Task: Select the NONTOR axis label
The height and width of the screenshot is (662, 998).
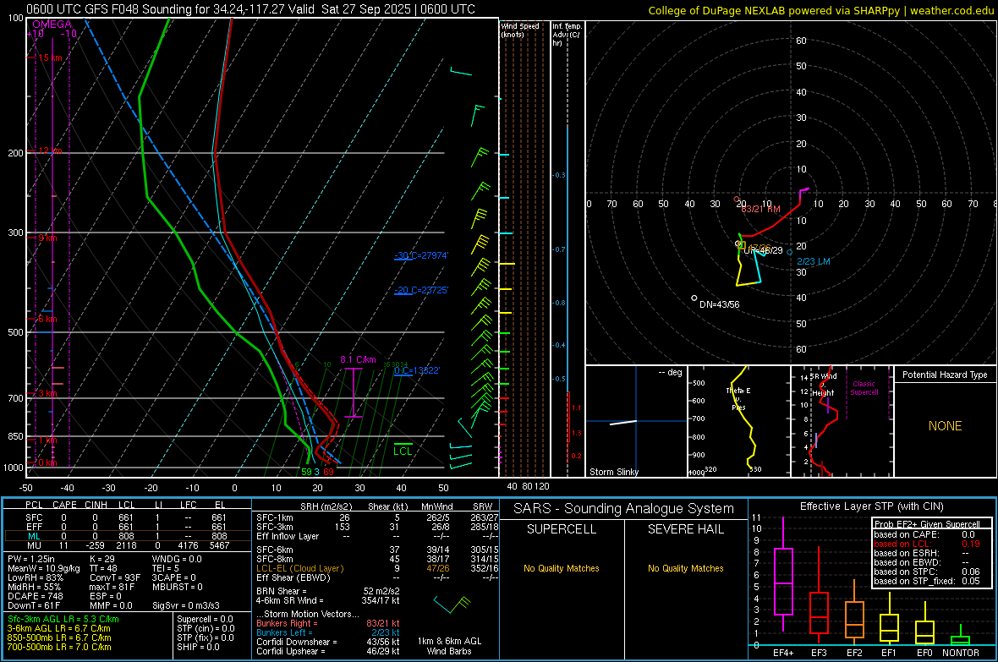Action: click(961, 653)
